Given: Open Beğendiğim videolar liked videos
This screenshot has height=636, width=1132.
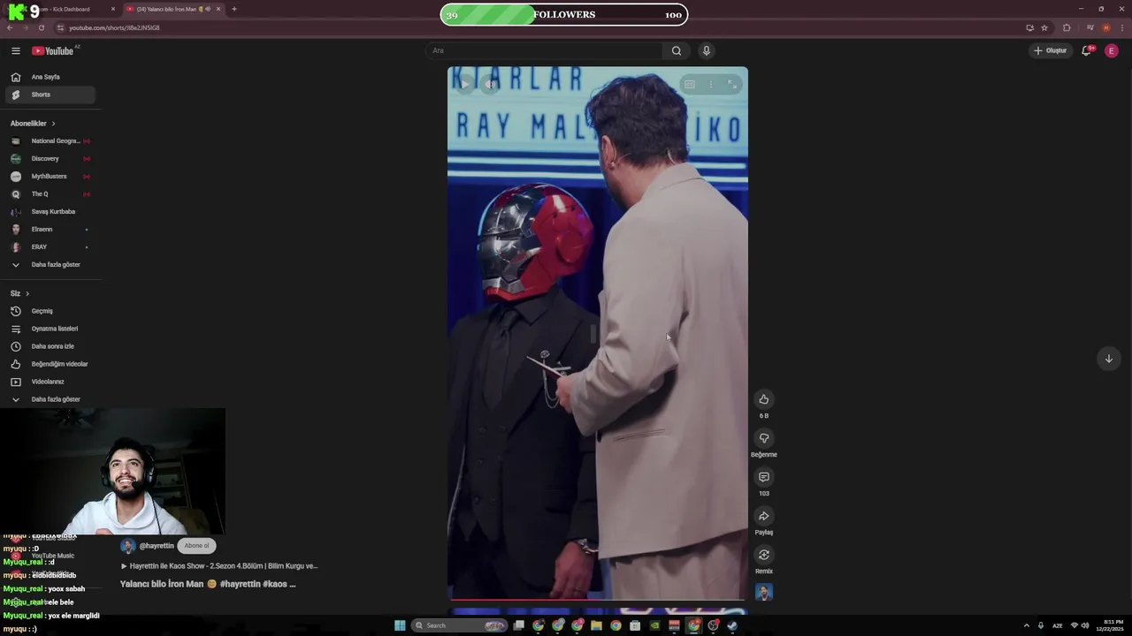Looking at the screenshot, I should click(x=51, y=364).
